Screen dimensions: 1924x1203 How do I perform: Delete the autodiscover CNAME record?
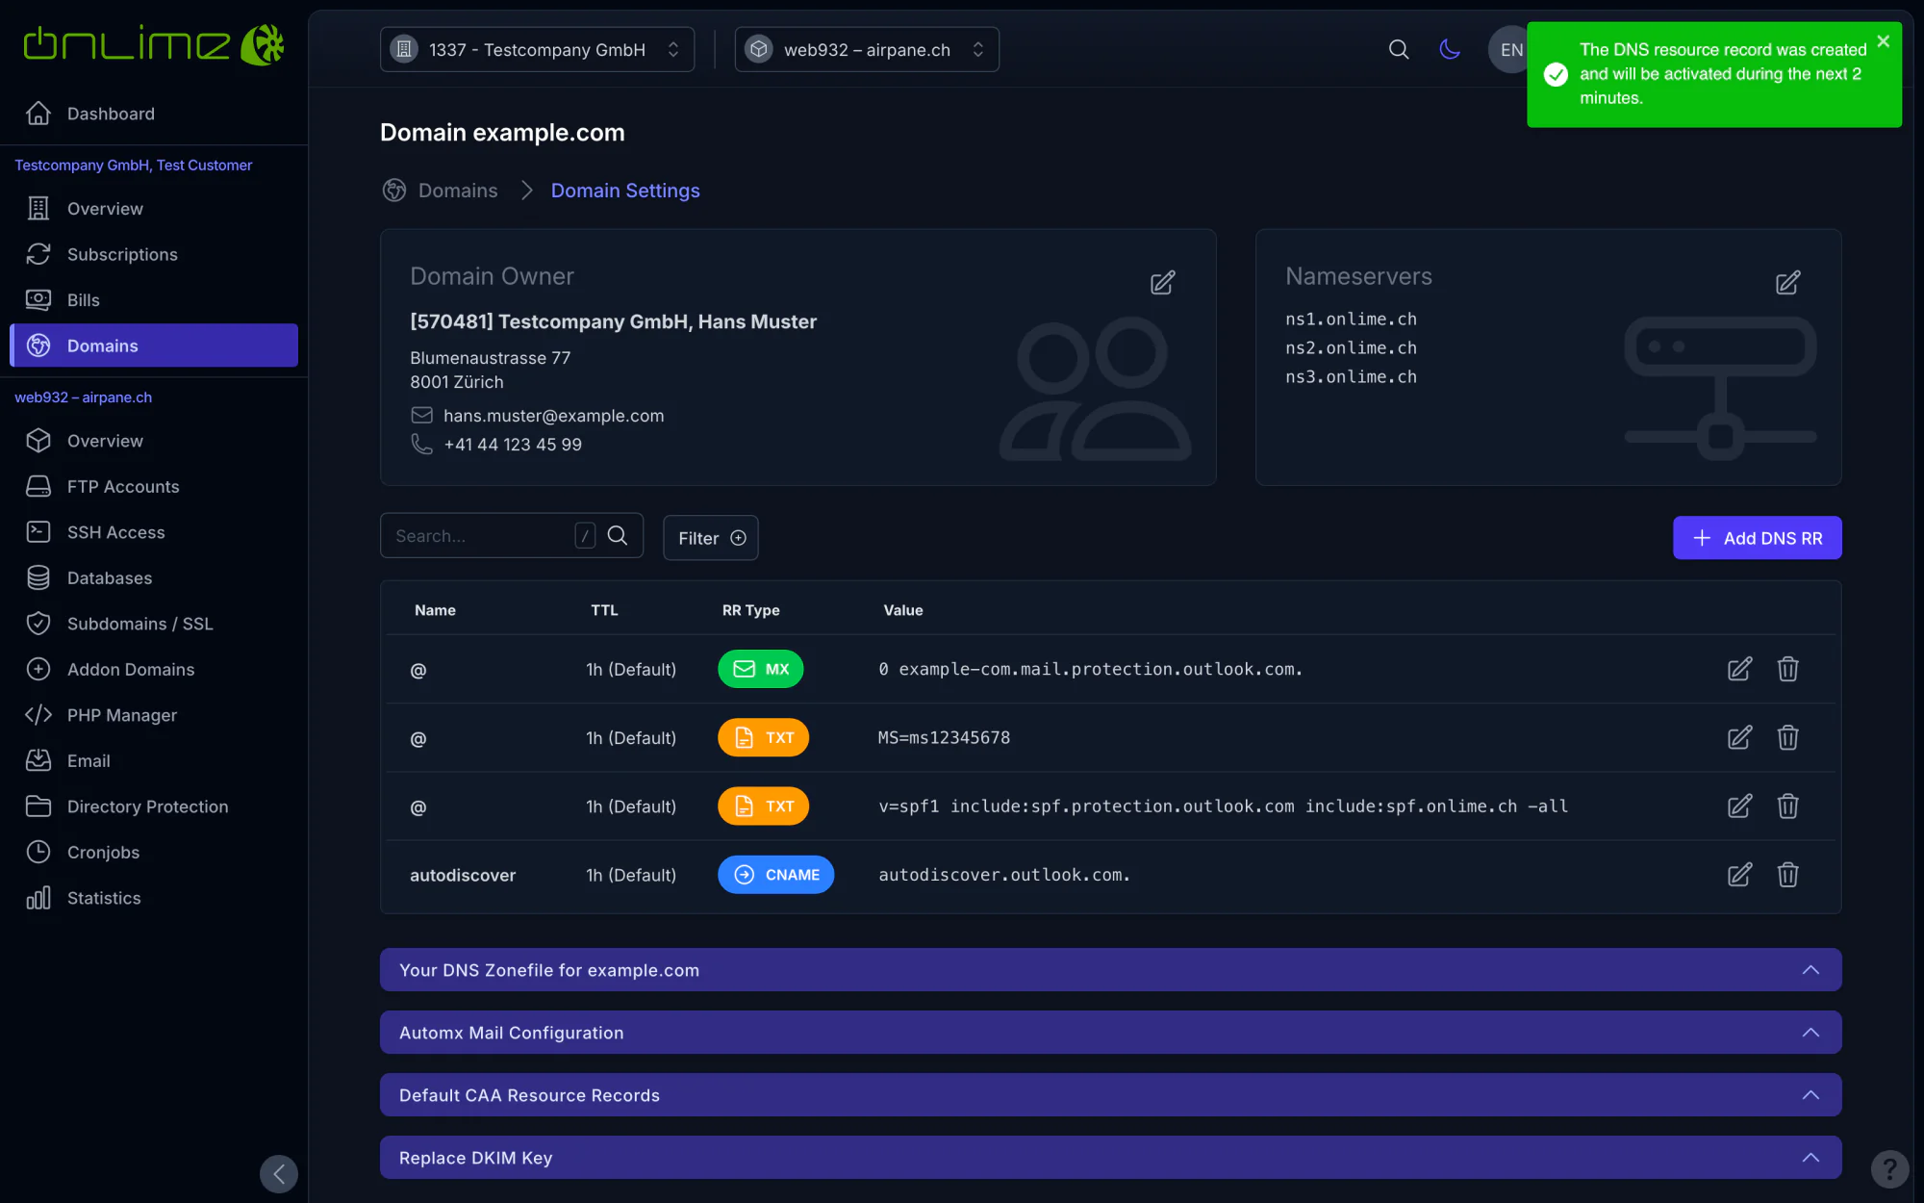(x=1787, y=875)
